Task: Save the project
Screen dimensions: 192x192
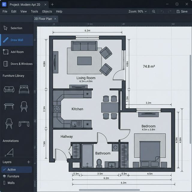Action: (182, 11)
